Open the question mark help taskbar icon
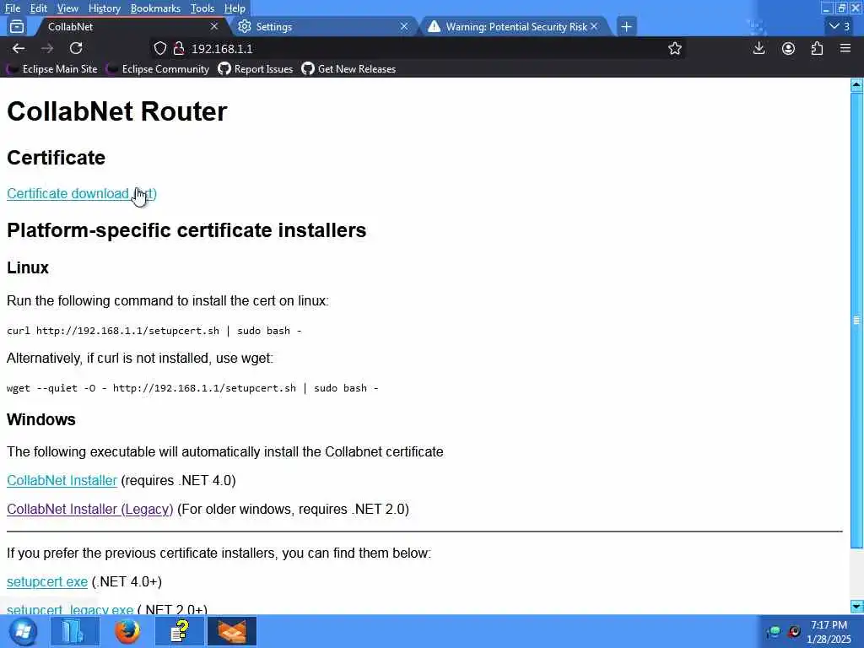The width and height of the screenshot is (864, 648). click(x=180, y=631)
